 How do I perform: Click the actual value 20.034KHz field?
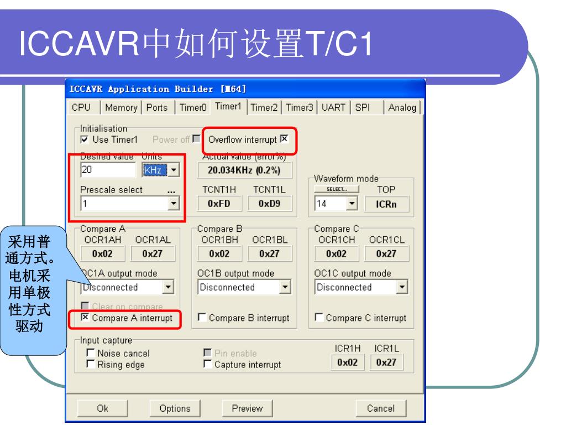(x=244, y=170)
